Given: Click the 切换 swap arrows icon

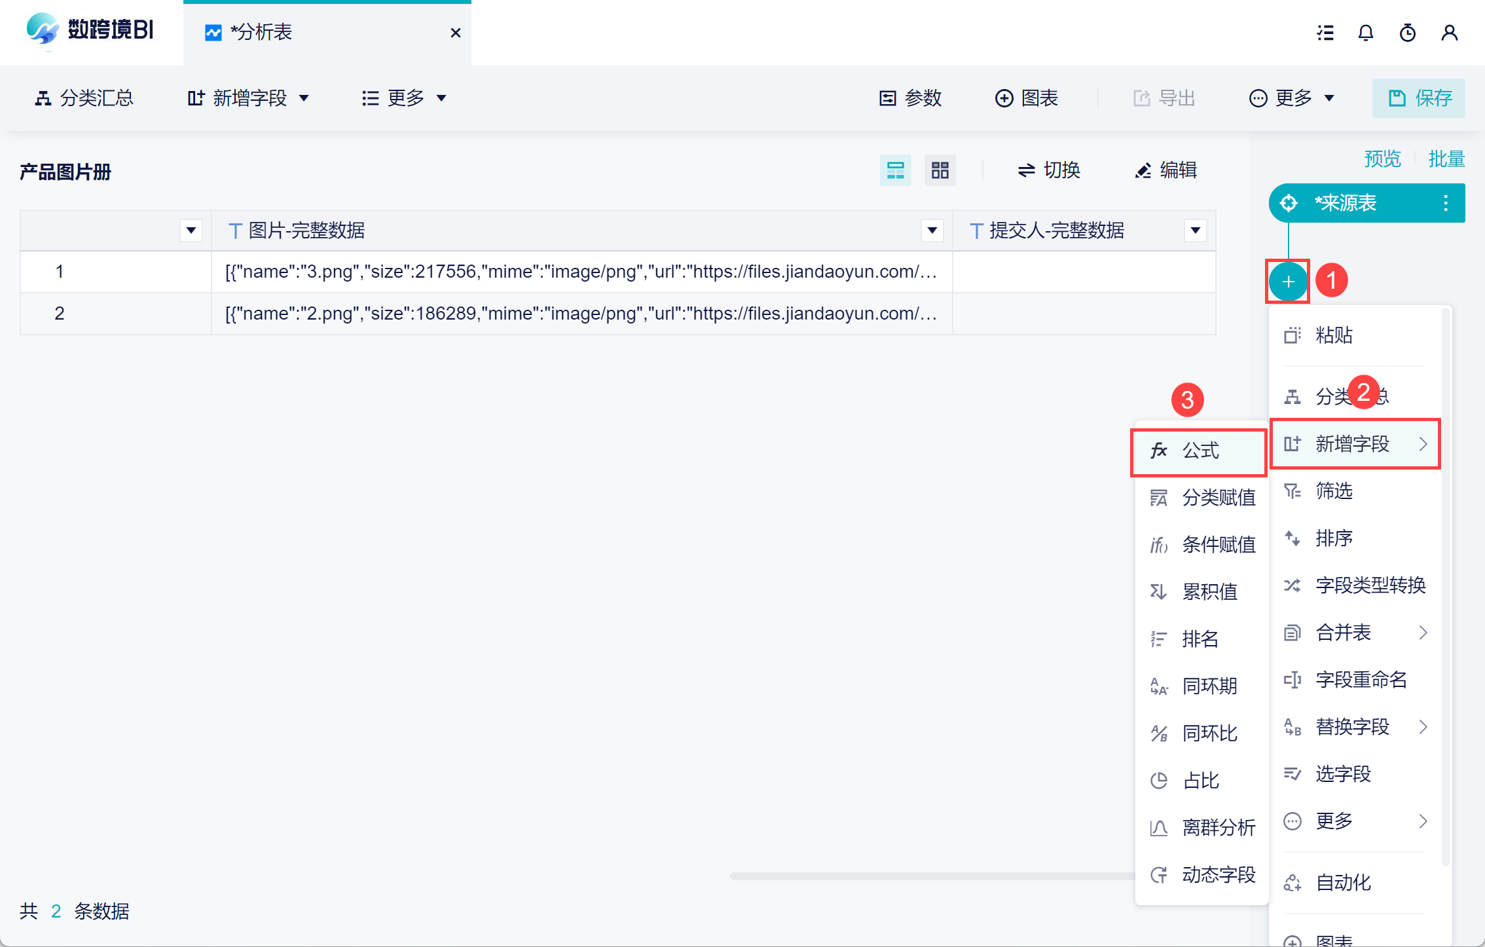Looking at the screenshot, I should point(1026,171).
